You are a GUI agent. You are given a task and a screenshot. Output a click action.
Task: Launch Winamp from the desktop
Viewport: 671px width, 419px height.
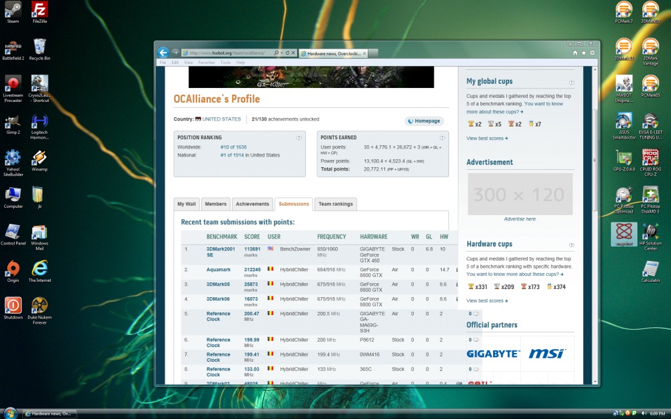[39, 159]
